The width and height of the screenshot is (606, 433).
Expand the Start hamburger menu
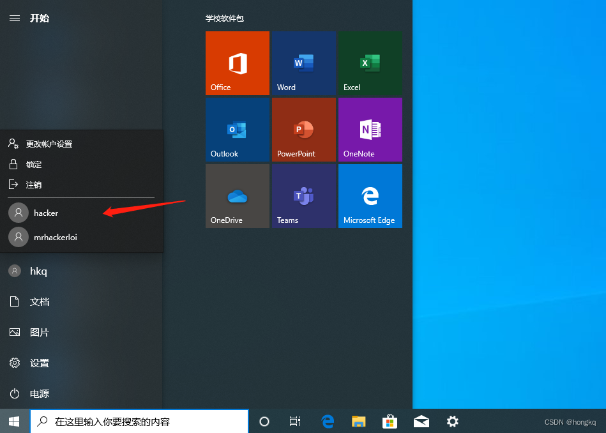click(15, 18)
